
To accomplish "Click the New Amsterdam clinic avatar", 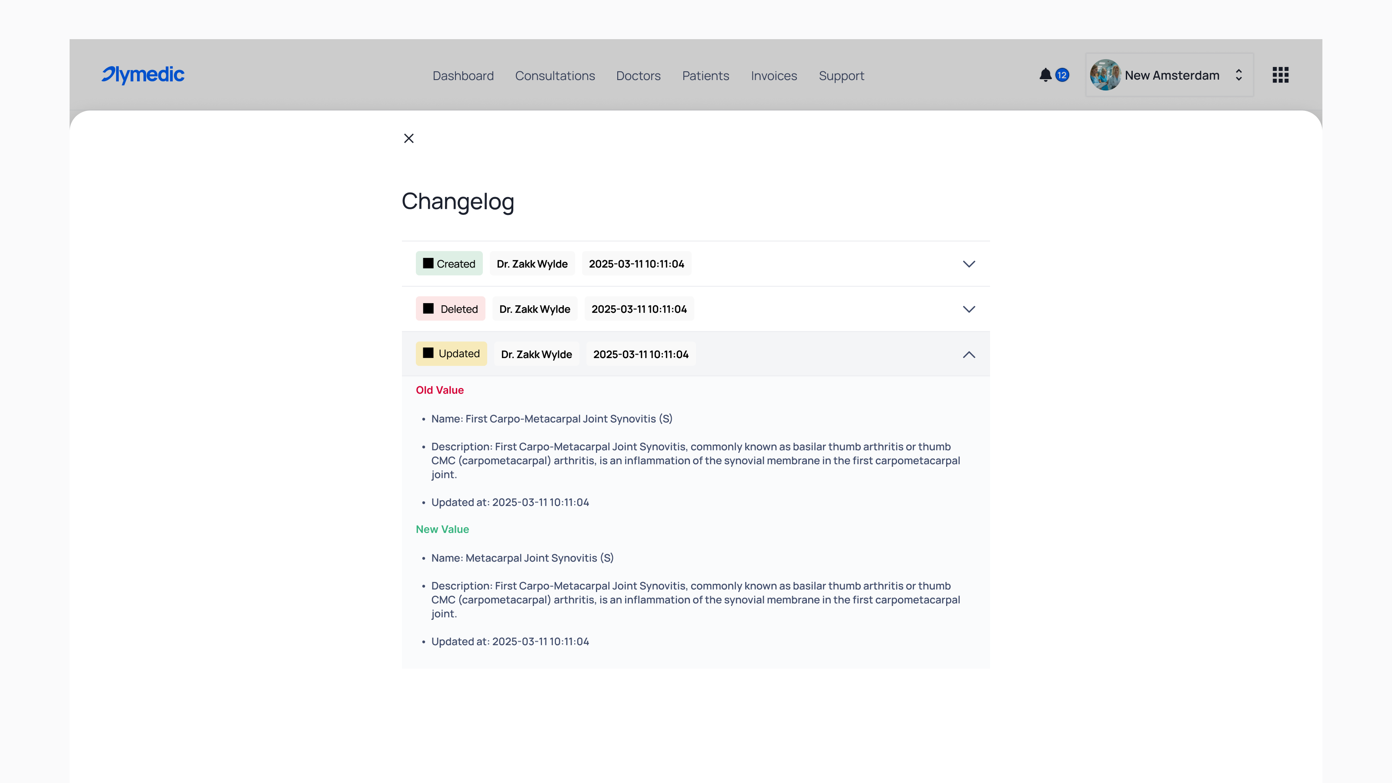I will 1105,75.
